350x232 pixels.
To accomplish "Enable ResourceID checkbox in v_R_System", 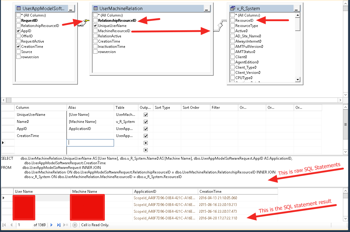I will pyautogui.click(x=233, y=21).
